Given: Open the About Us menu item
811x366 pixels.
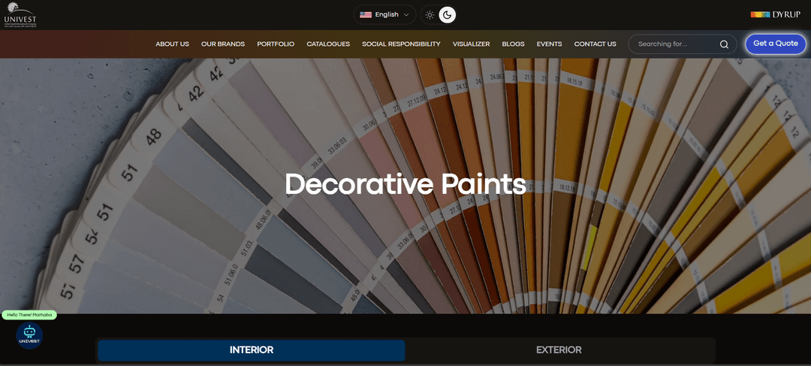Looking at the screenshot, I should click(172, 44).
